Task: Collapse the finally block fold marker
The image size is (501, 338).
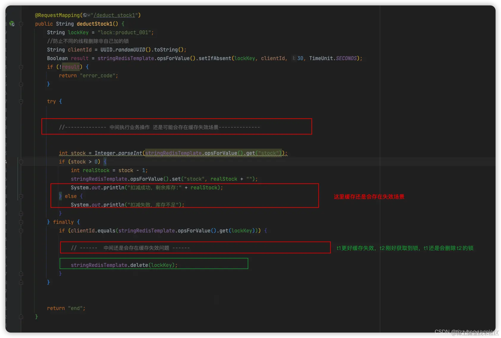Action: (21, 222)
